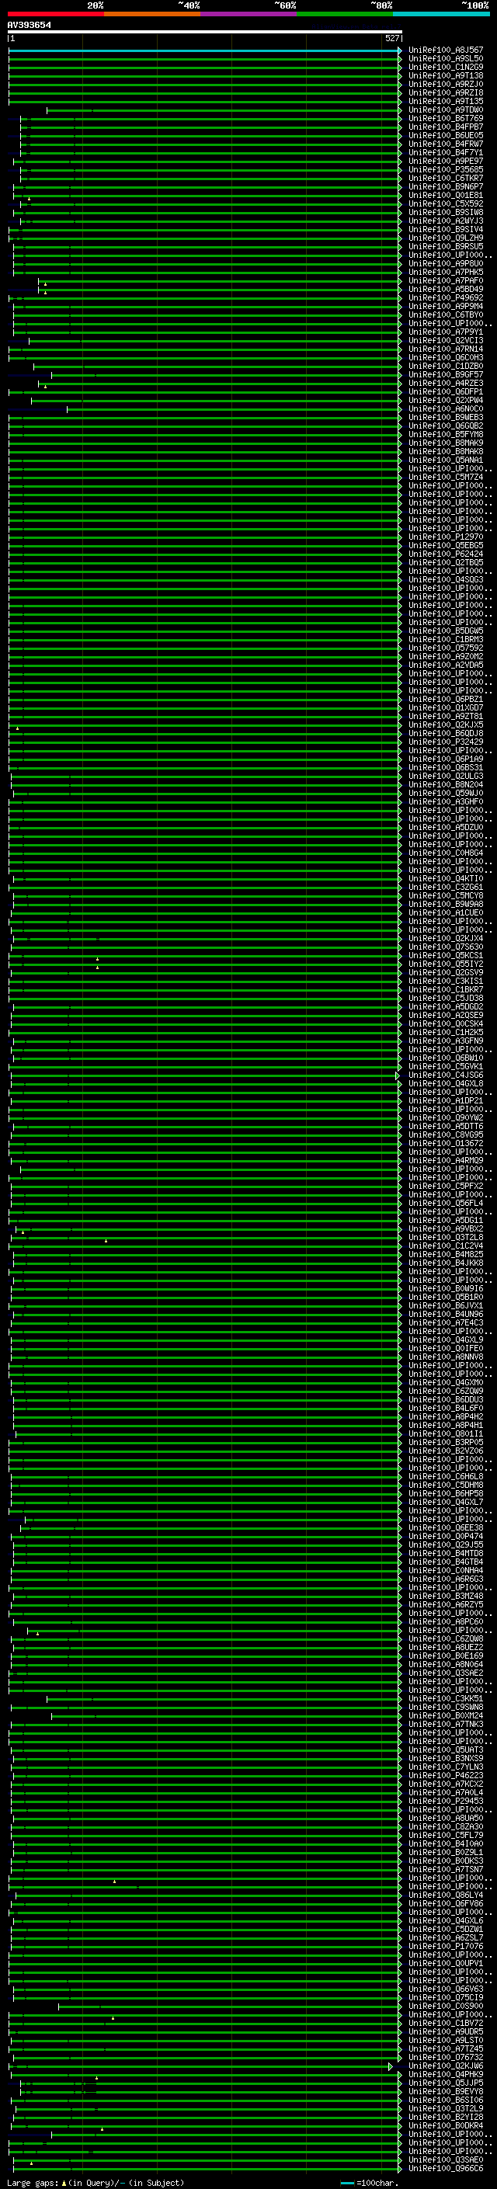Select label UniRef100_Q0IFE0

[446, 1349]
